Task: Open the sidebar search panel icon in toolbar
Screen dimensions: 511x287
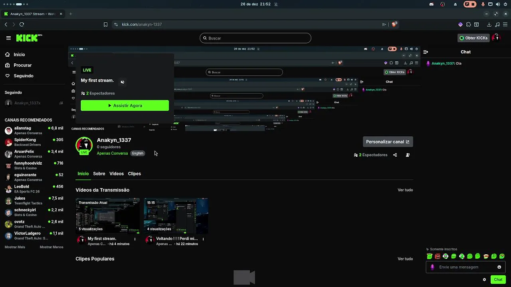Action: 476,24
